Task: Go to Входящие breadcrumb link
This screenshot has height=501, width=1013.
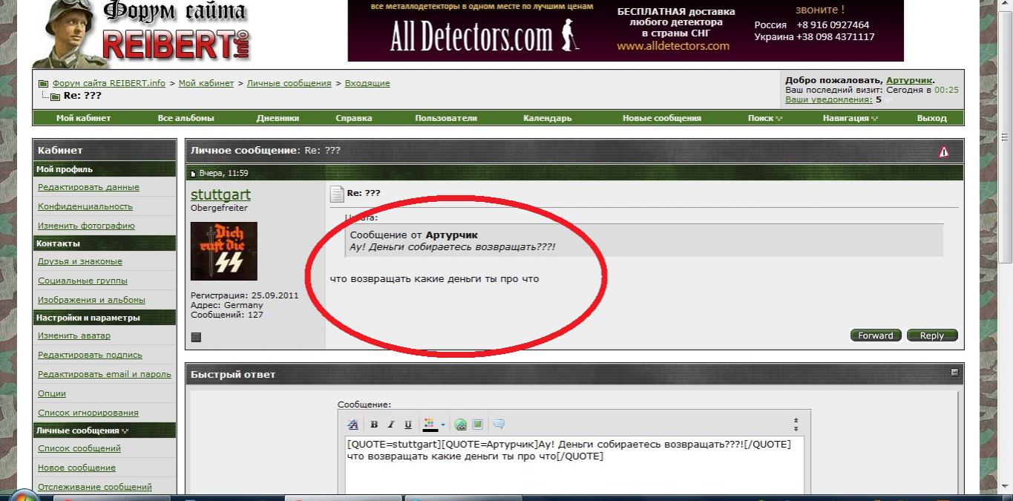Action: pyautogui.click(x=367, y=83)
